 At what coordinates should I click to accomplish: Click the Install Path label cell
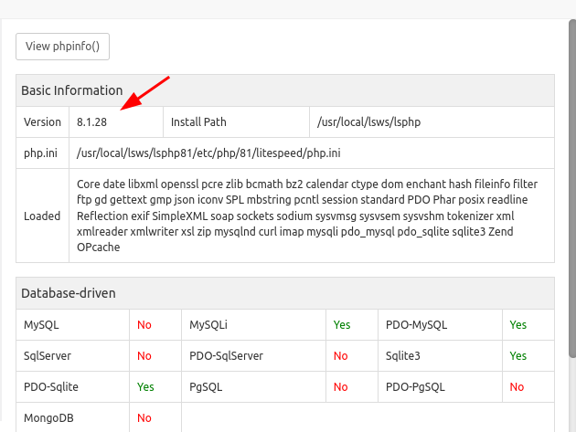coord(198,121)
